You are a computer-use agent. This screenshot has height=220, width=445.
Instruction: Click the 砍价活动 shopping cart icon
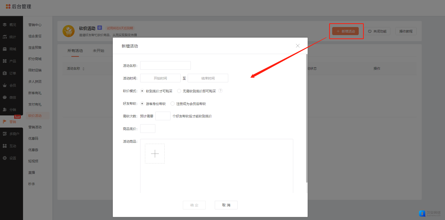(x=69, y=31)
